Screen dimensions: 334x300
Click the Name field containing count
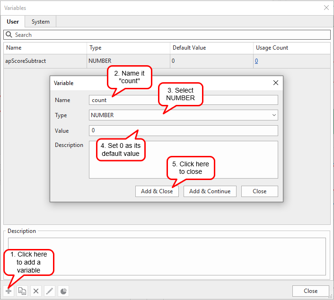pos(184,100)
